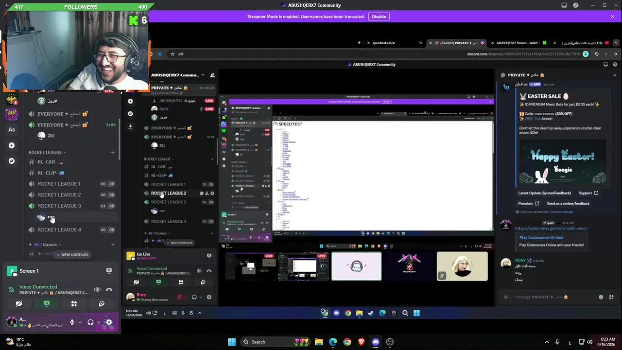Open the Discord inbox icon in title bar

(x=564, y=5)
